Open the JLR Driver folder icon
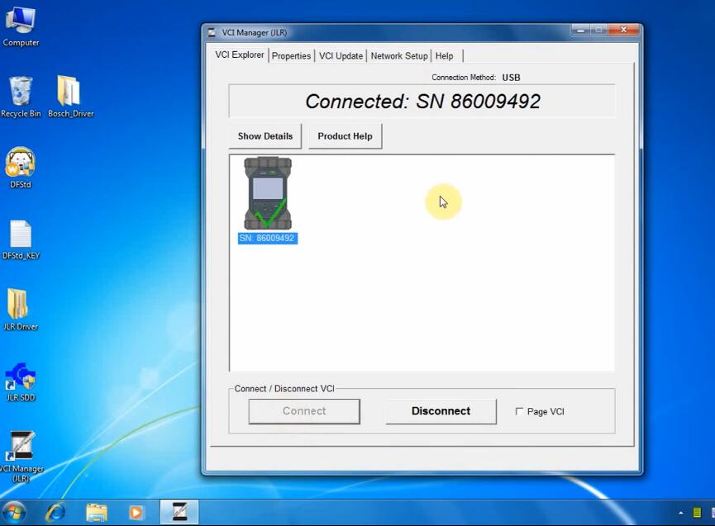715x526 pixels. tap(21, 310)
